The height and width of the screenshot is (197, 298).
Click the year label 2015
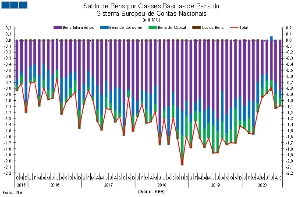pos(21,185)
